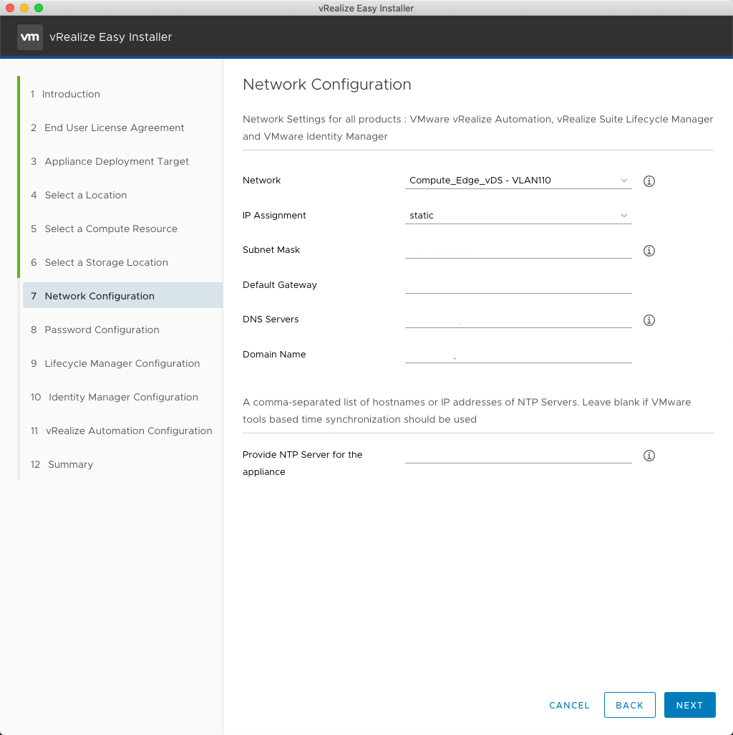
Task: Show info for the NTP Server field
Action: [x=649, y=456]
